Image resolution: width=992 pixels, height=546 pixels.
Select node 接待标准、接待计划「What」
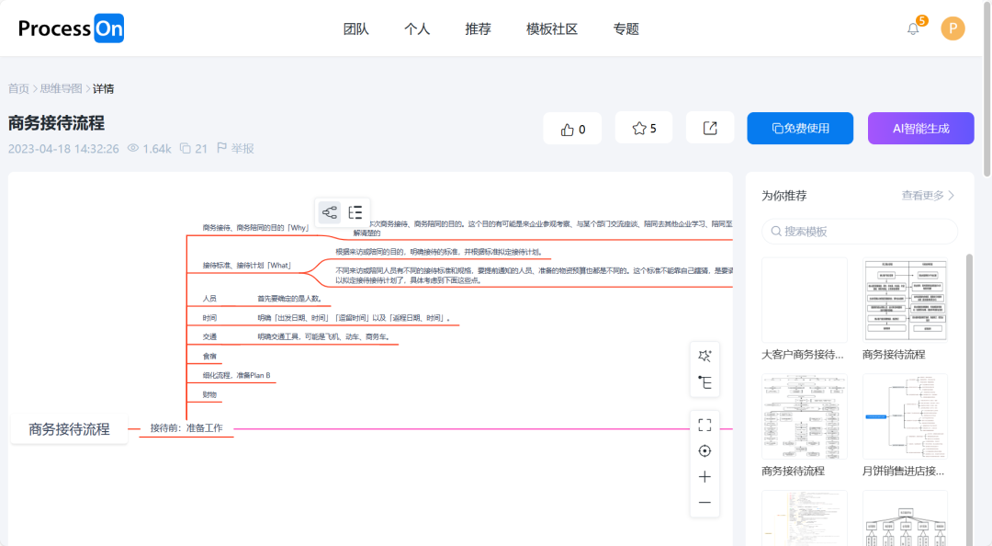247,266
